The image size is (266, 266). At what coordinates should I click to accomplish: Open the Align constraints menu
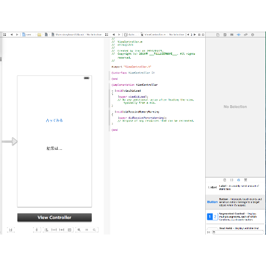(x=47, y=230)
